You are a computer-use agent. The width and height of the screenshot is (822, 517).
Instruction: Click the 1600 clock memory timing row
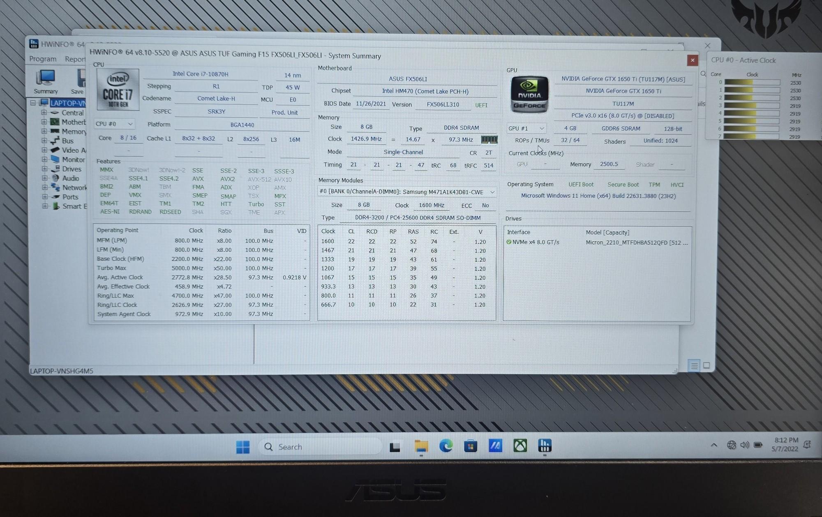[406, 242]
